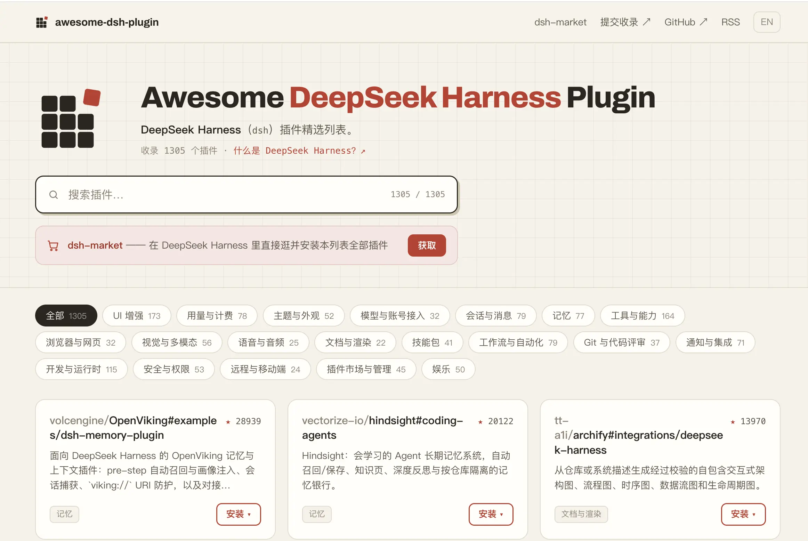Click star count 20122
The image size is (808, 541).
[501, 421]
